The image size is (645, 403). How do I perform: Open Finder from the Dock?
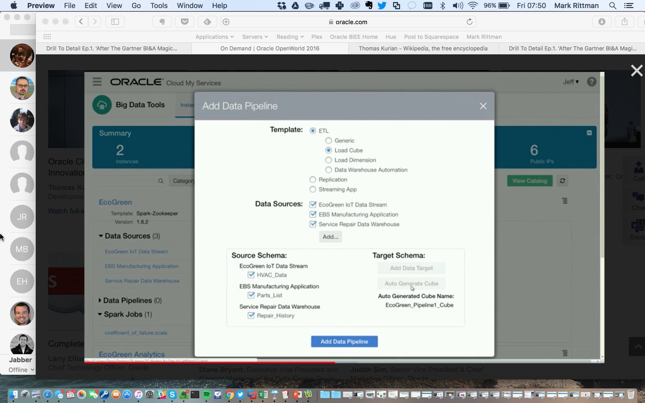pyautogui.click(x=13, y=394)
